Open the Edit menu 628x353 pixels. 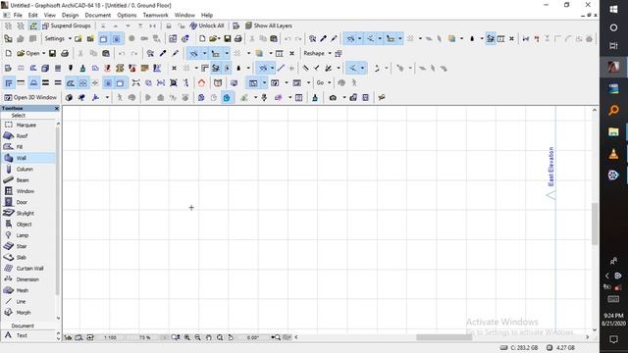coord(32,15)
